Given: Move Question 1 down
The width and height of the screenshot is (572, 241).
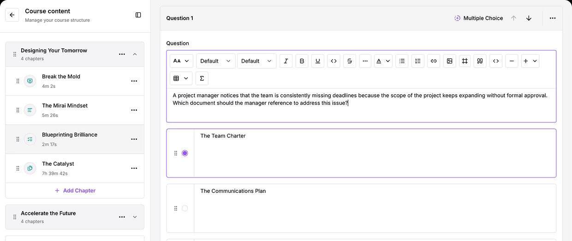Looking at the screenshot, I should pyautogui.click(x=529, y=18).
